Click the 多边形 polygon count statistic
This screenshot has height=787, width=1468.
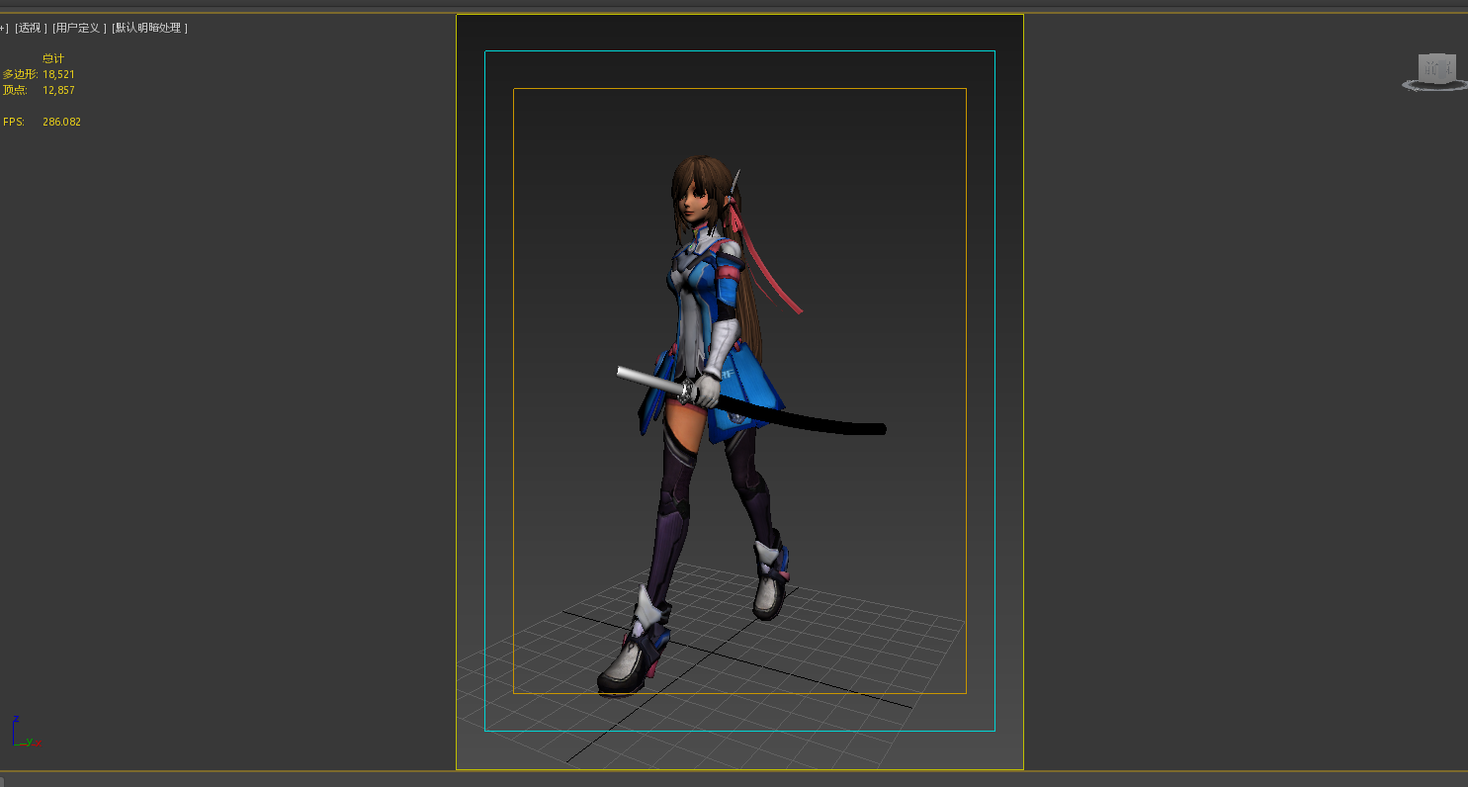[58, 74]
